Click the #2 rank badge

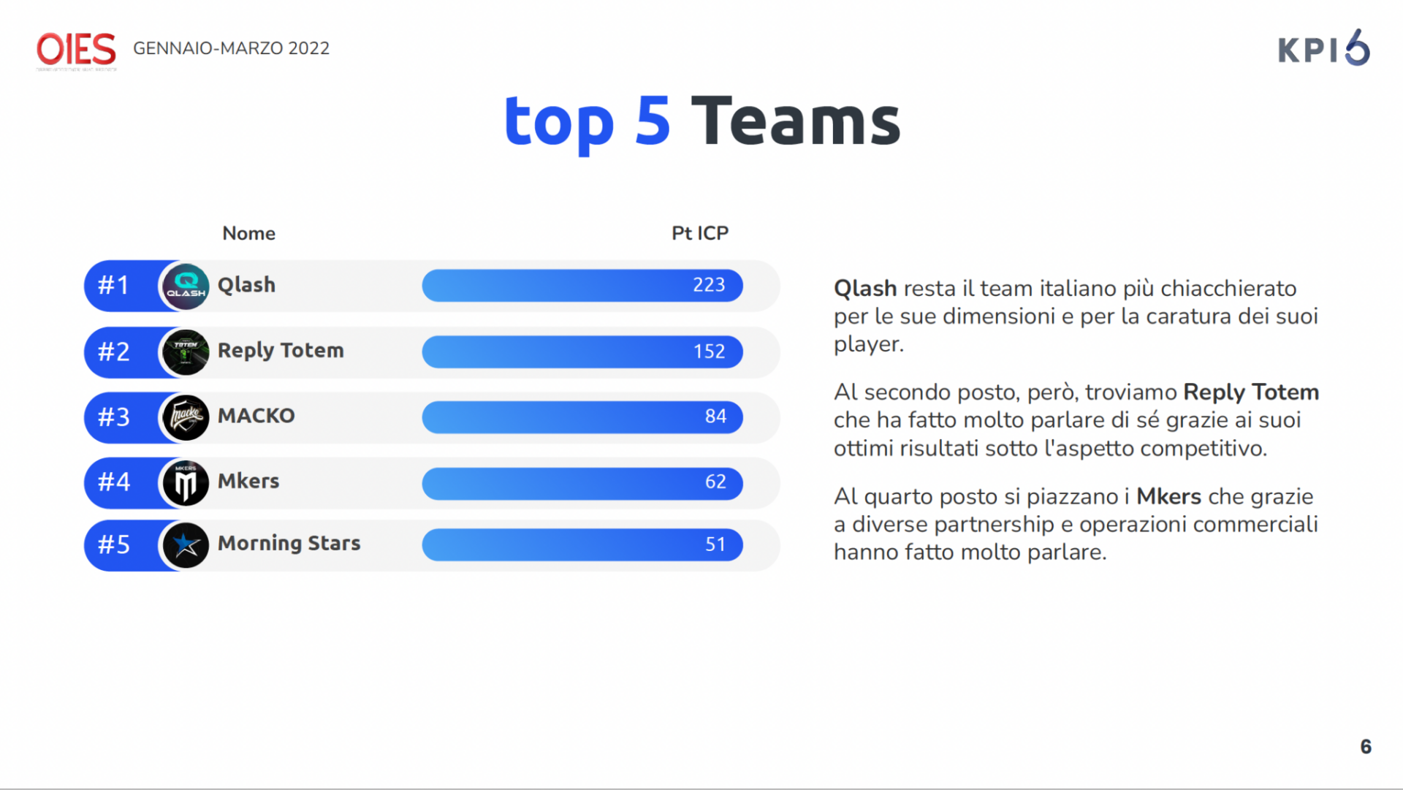114,352
